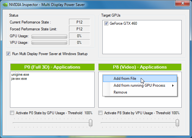The height and width of the screenshot is (138, 192).
Task: Expand Add from running GPU Process submenu
Action: pyautogui.click(x=139, y=85)
